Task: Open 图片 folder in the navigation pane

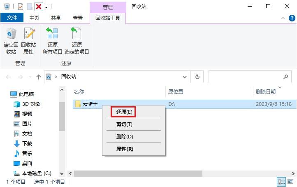Action: 23,124
